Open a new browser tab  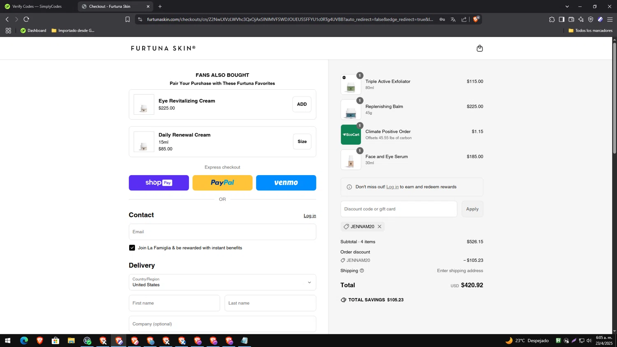click(160, 7)
